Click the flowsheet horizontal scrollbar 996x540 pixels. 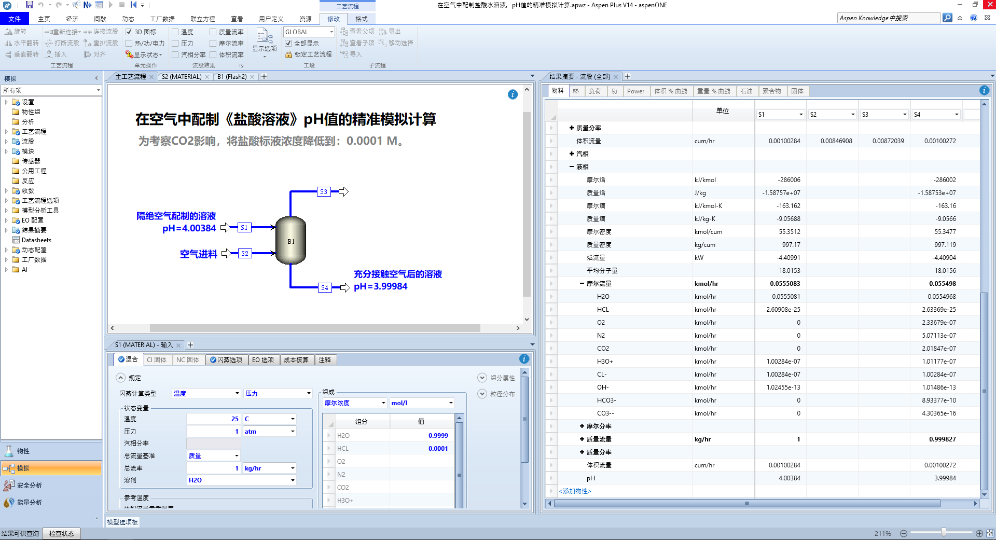[315, 328]
